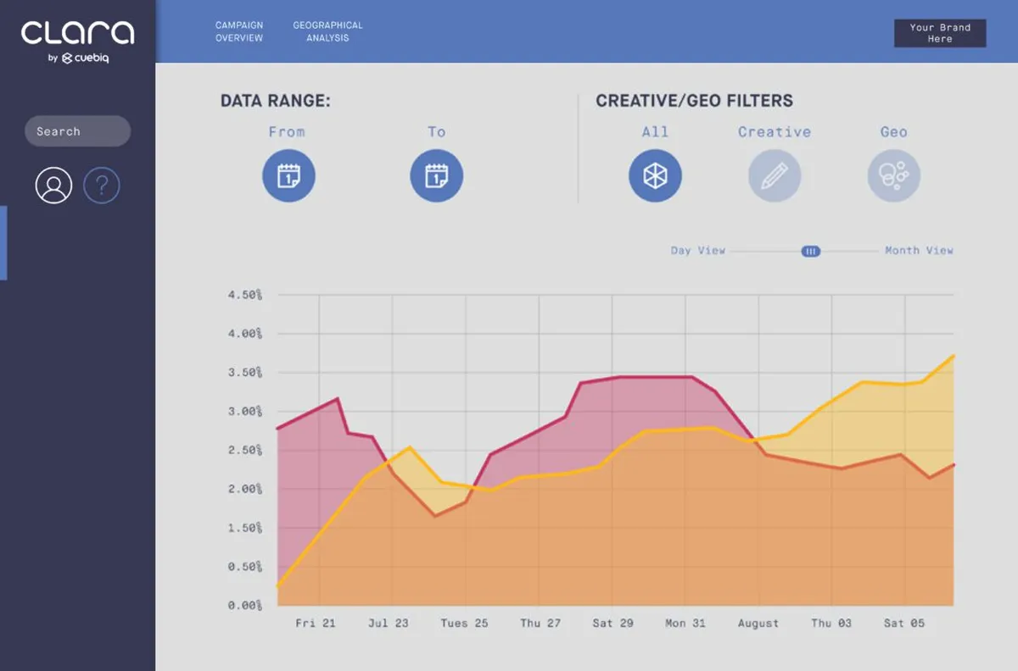Click the Mon 31 axis label
The height and width of the screenshot is (671, 1018).
tap(685, 623)
